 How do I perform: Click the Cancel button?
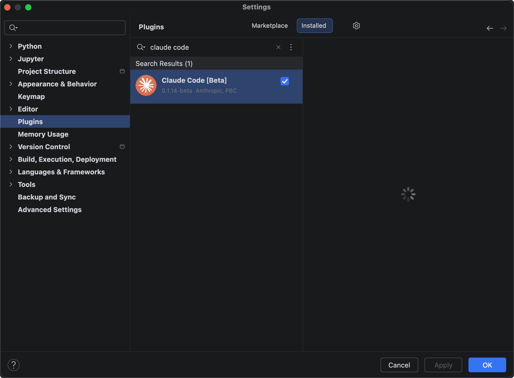(x=399, y=365)
